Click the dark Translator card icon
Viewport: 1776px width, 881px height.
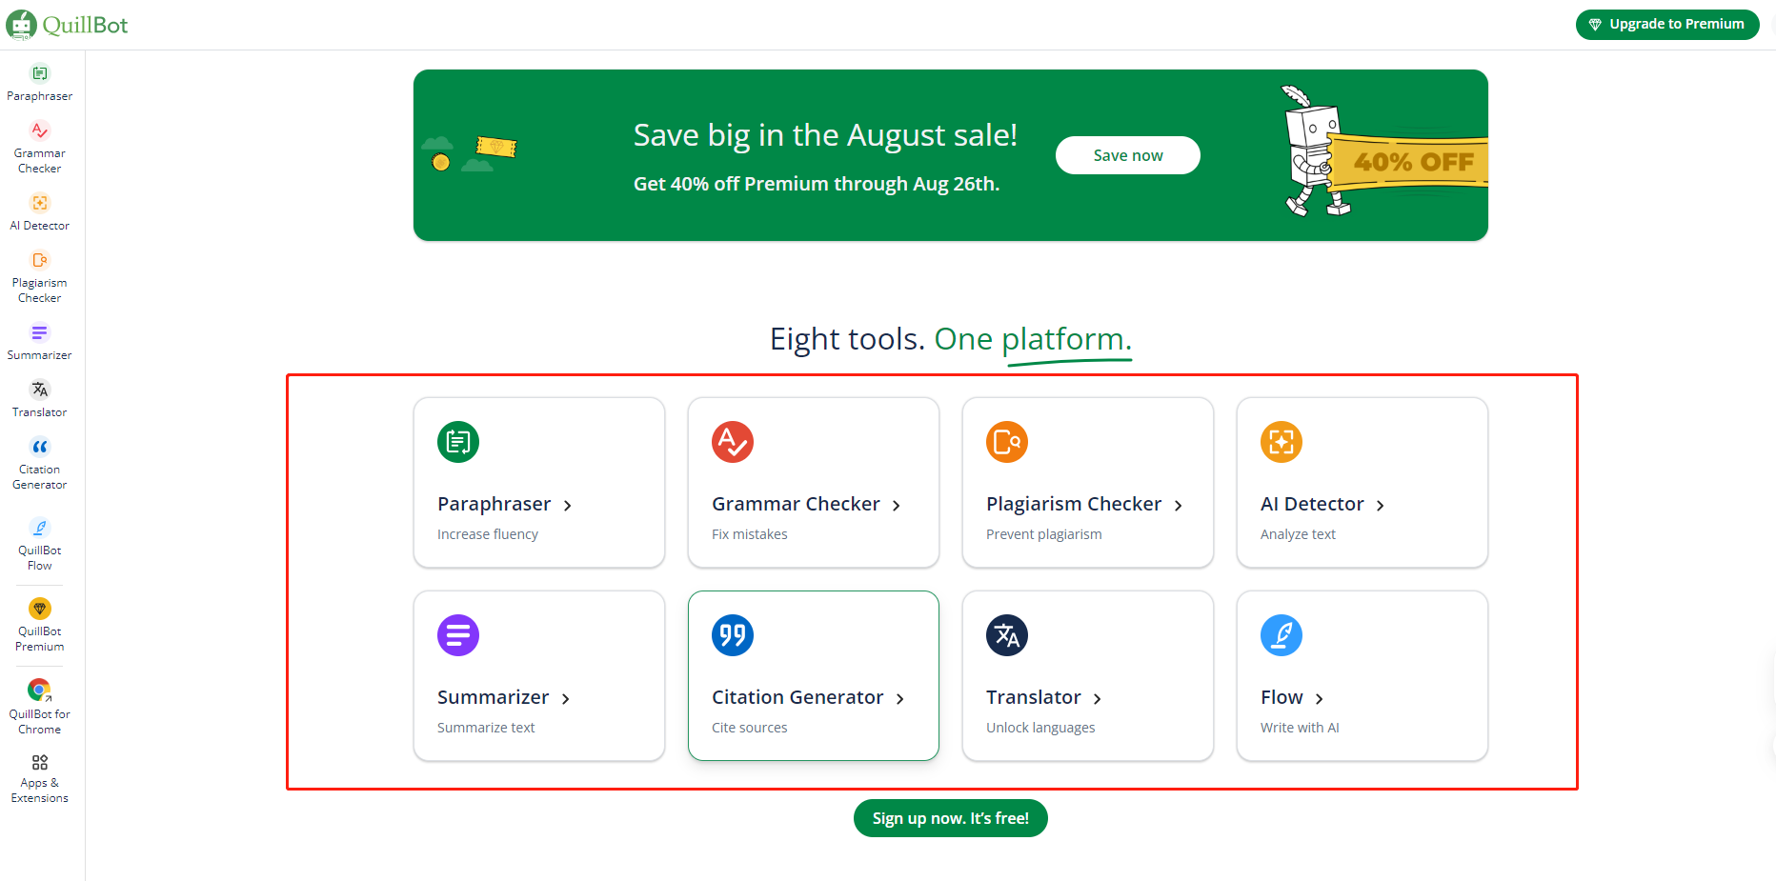pos(1007,635)
